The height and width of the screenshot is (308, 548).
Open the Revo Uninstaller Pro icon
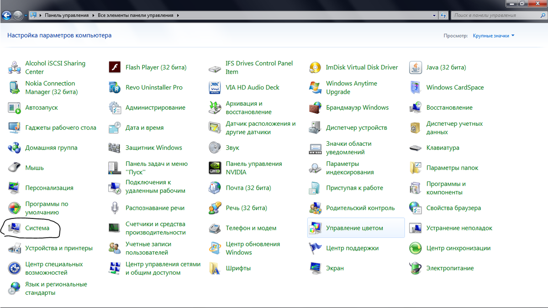[x=115, y=87]
